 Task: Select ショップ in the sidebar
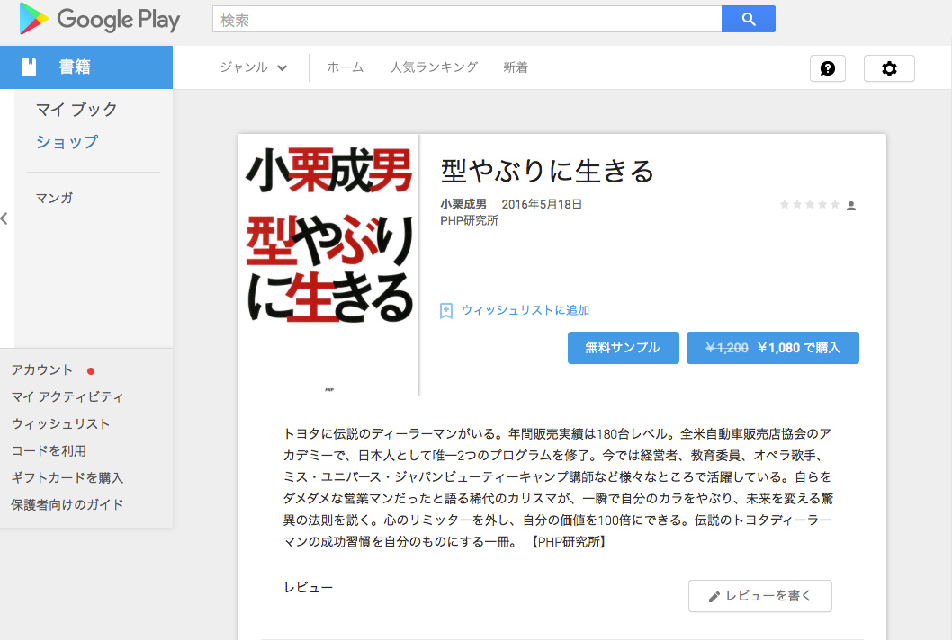[67, 142]
